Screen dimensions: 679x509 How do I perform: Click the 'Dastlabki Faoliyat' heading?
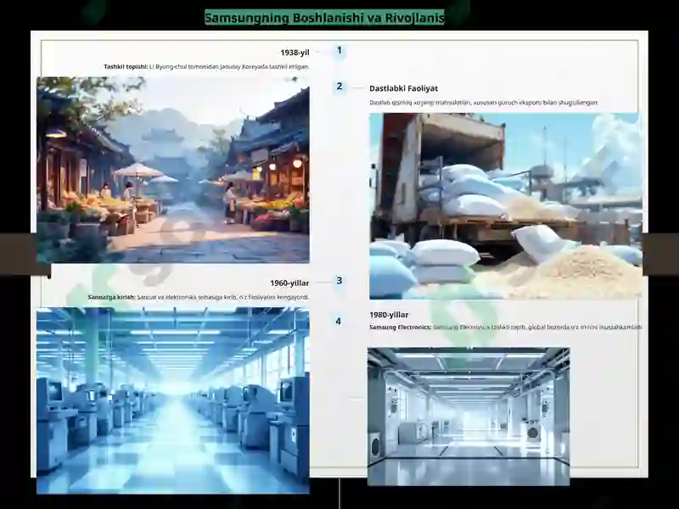(x=403, y=88)
